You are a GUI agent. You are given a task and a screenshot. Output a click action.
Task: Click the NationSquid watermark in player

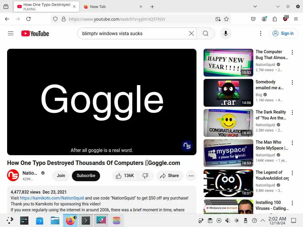click(187, 146)
